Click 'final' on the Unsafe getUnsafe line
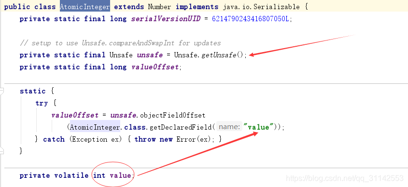The height and width of the screenshot is (187, 408). click(x=95, y=55)
